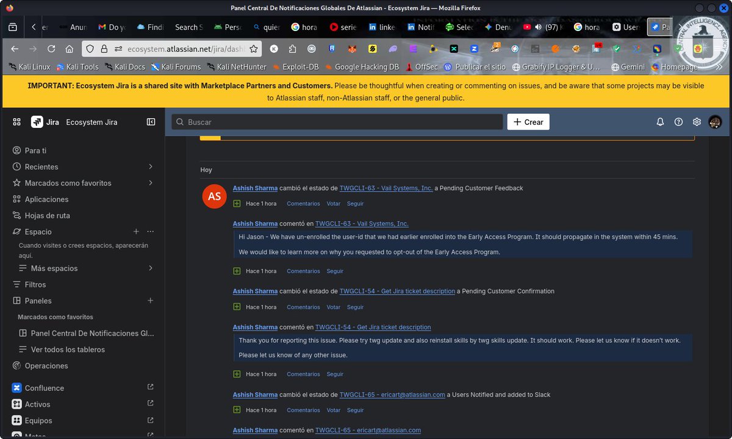Open the Atlassian app switcher grid icon
The width and height of the screenshot is (732, 439).
click(x=16, y=122)
